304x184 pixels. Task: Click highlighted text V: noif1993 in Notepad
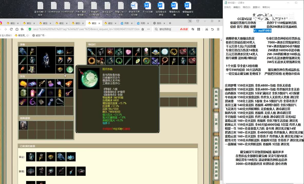262,30
